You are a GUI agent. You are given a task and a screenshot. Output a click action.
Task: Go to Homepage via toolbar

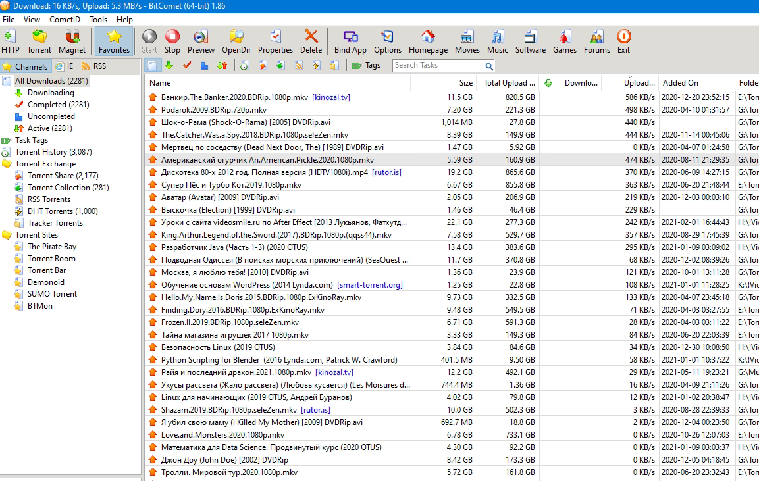click(429, 41)
